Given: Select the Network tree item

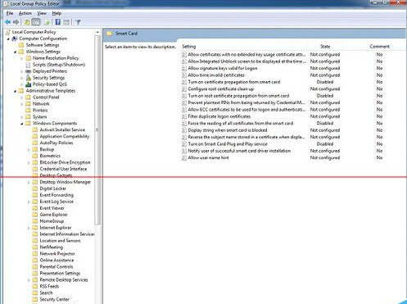Looking at the screenshot, I should pos(41,104).
